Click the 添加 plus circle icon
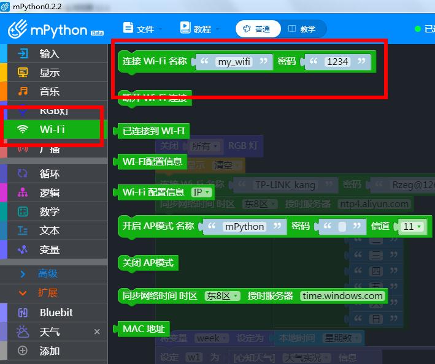 click(23, 351)
